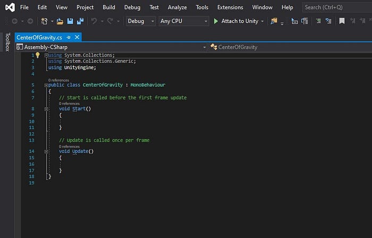Click the Next Bookmark icon
Viewport: 372px width, 238px height.
362,21
